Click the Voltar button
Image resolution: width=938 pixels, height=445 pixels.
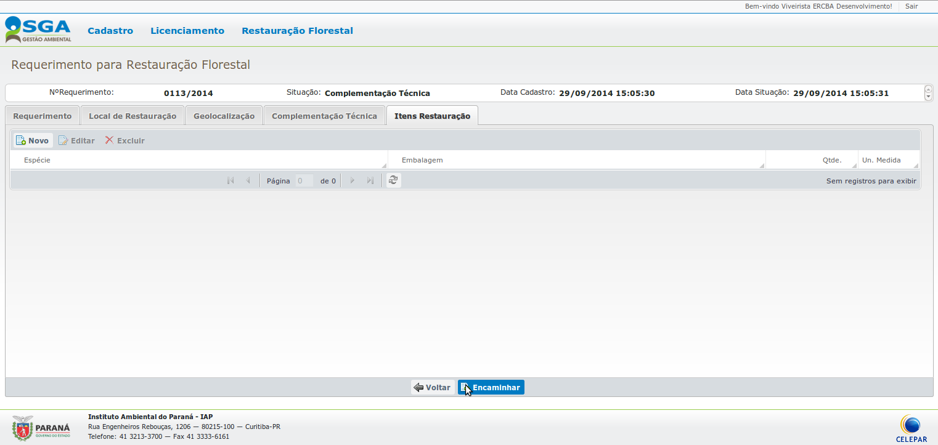pos(433,387)
